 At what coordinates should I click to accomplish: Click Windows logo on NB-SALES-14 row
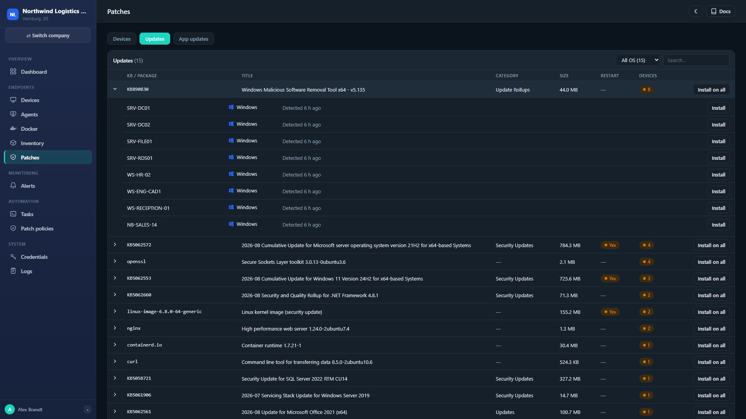click(x=231, y=224)
